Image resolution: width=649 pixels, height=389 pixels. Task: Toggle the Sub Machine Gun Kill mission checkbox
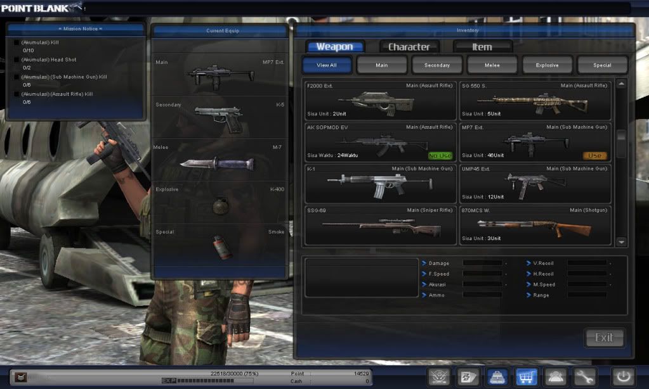pyautogui.click(x=16, y=77)
